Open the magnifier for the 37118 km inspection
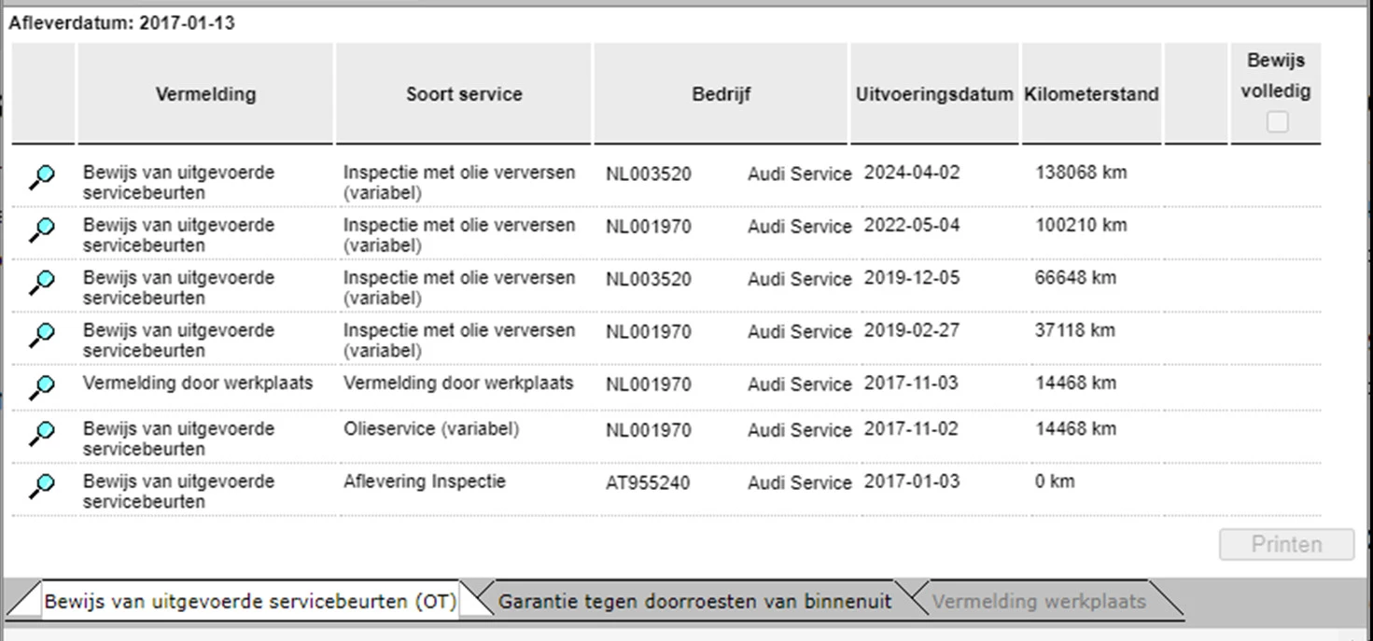Image resolution: width=1373 pixels, height=641 pixels. click(x=42, y=333)
